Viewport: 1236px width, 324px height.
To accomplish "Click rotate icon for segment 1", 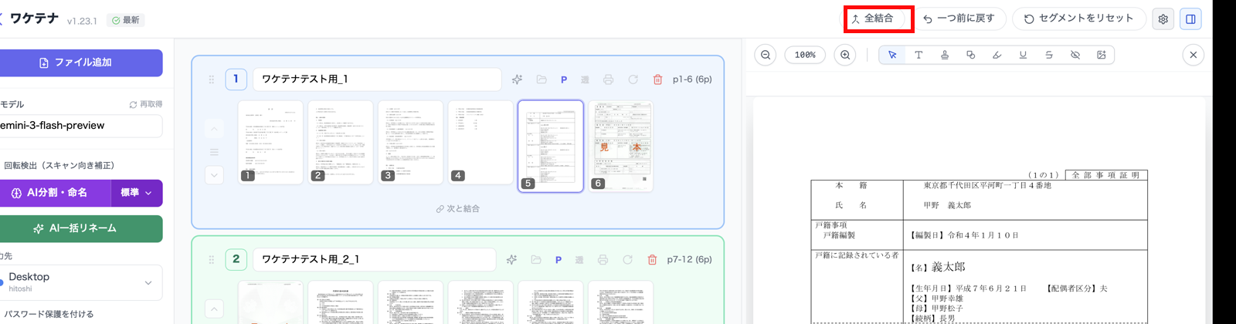I will click(x=633, y=79).
